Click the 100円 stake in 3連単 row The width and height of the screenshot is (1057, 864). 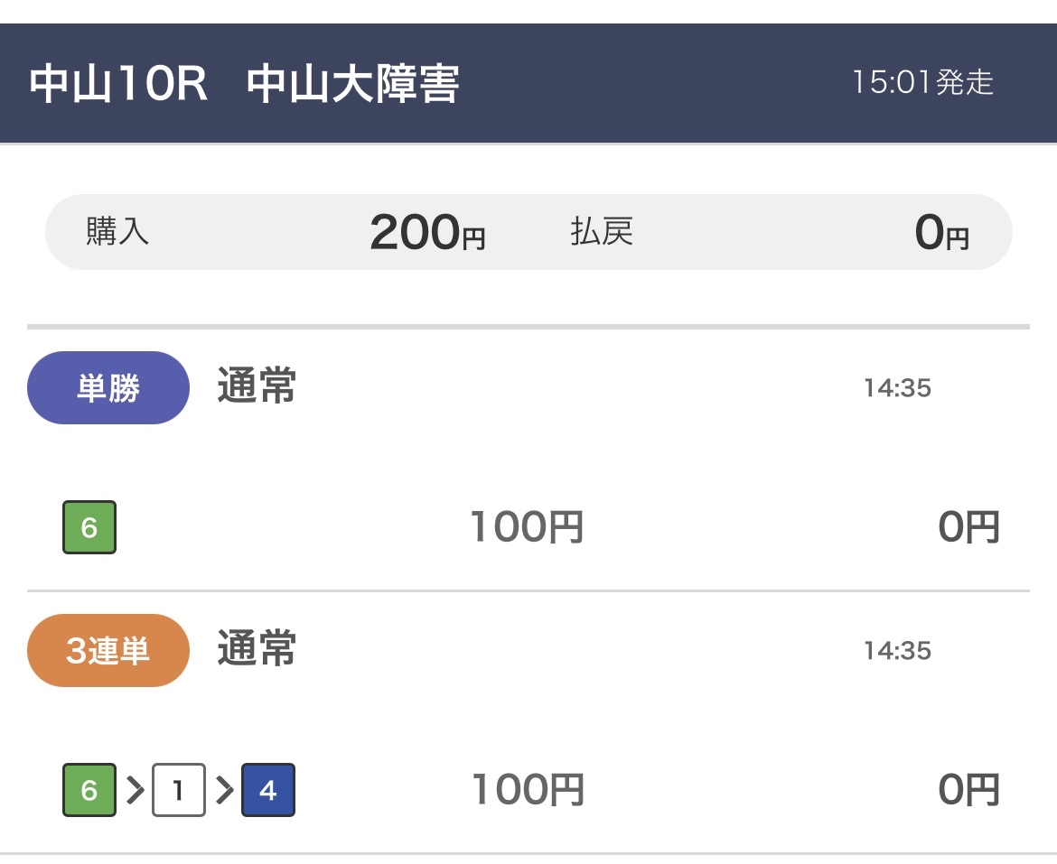pyautogui.click(x=528, y=790)
